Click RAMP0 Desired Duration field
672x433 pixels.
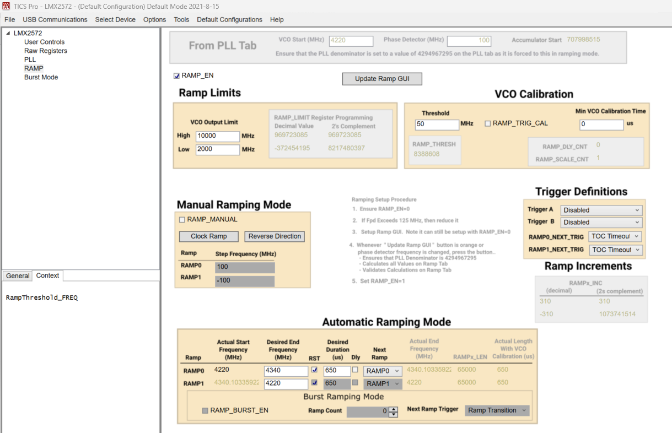(337, 371)
